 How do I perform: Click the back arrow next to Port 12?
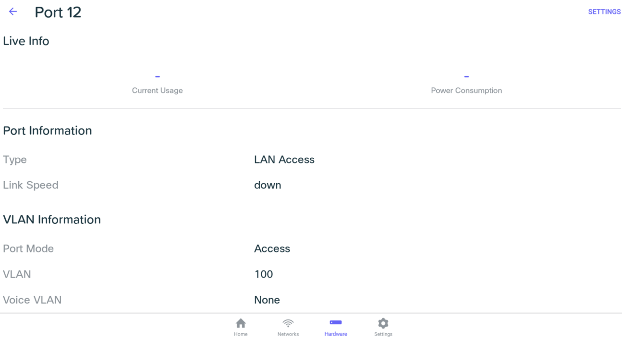point(12,12)
